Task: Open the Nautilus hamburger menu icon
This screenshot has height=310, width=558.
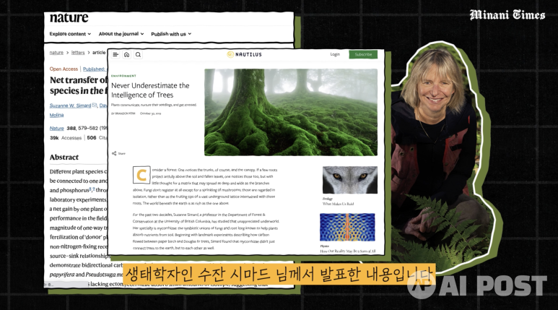Action: (x=115, y=54)
